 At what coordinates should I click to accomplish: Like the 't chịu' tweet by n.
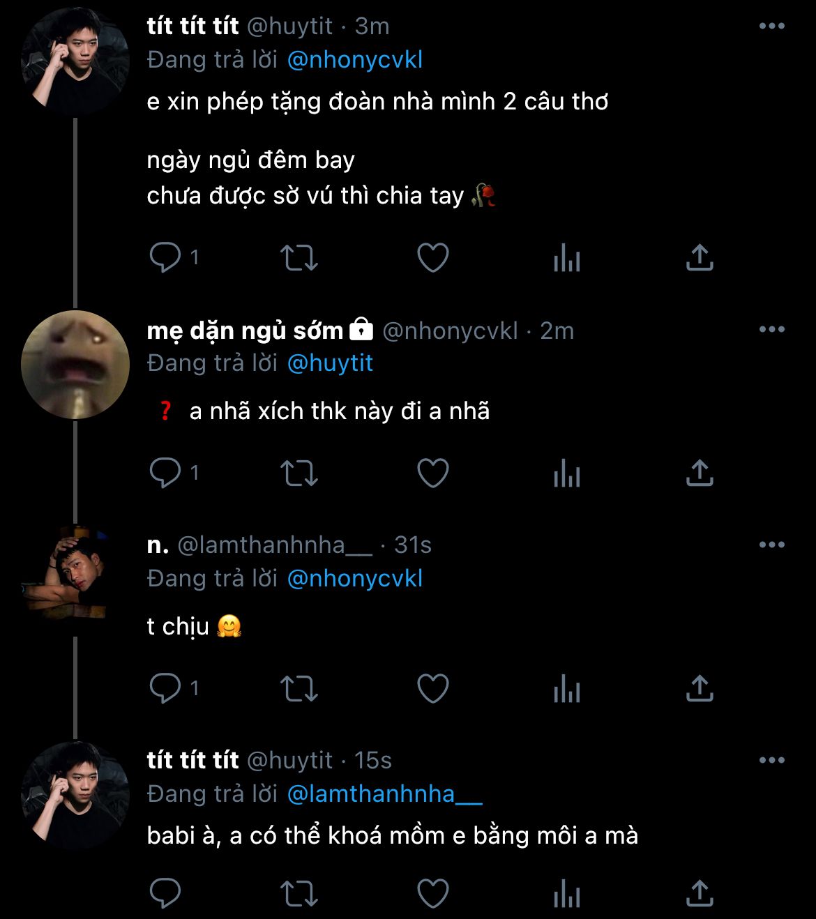click(432, 689)
